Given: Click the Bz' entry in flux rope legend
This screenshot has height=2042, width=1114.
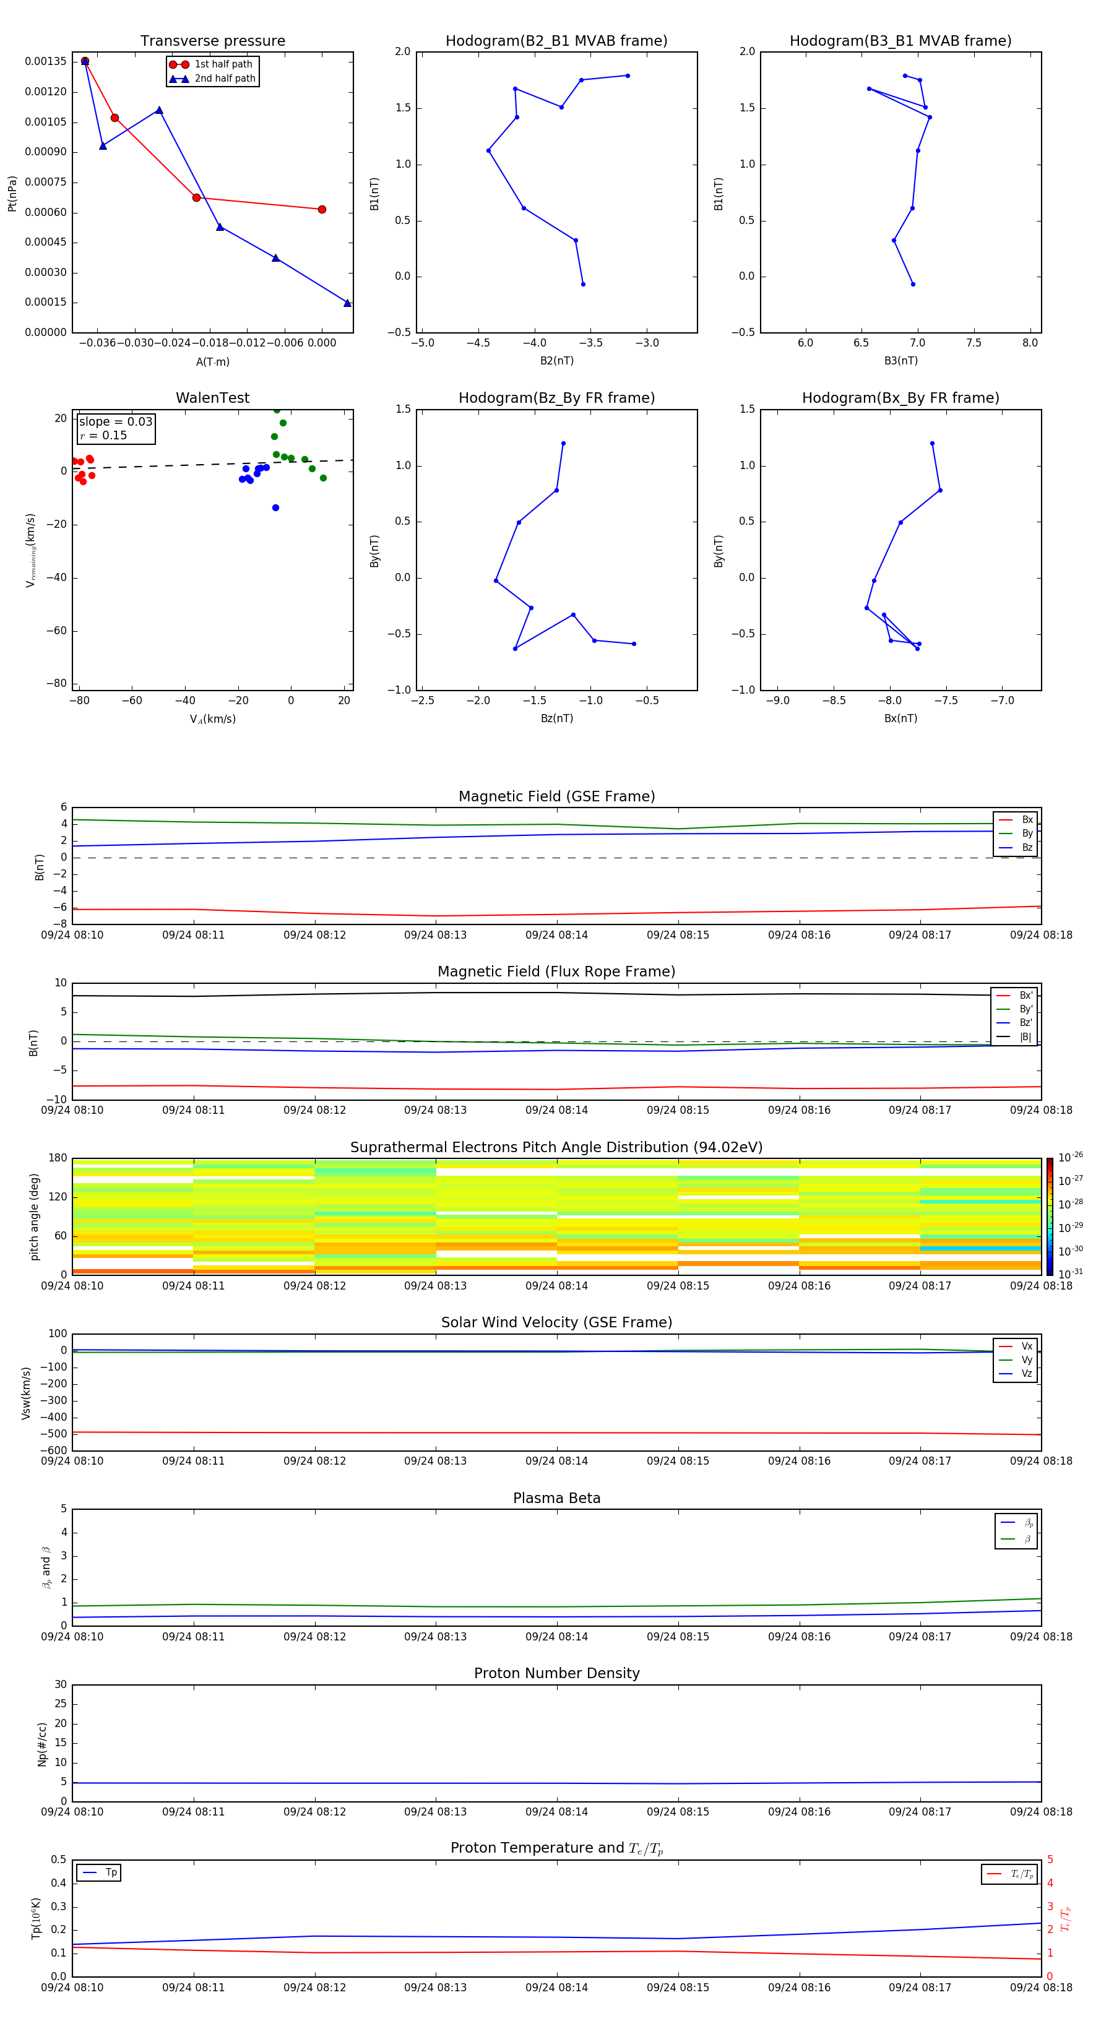Looking at the screenshot, I should pyautogui.click(x=1014, y=1023).
